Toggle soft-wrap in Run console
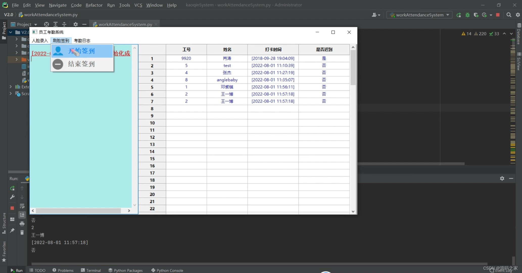522x273 pixels. (x=22, y=206)
